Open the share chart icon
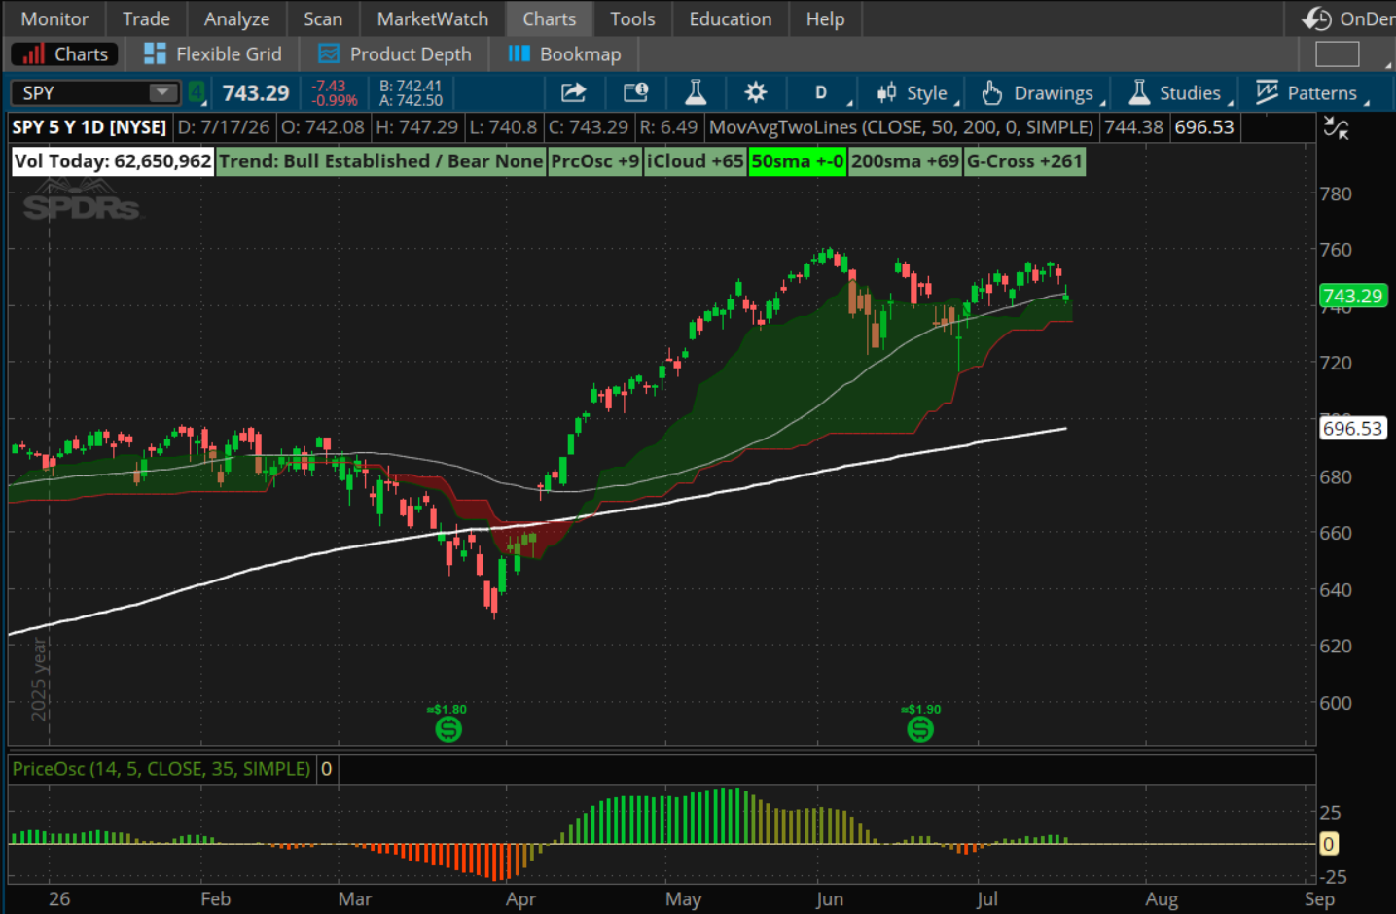 (x=574, y=92)
